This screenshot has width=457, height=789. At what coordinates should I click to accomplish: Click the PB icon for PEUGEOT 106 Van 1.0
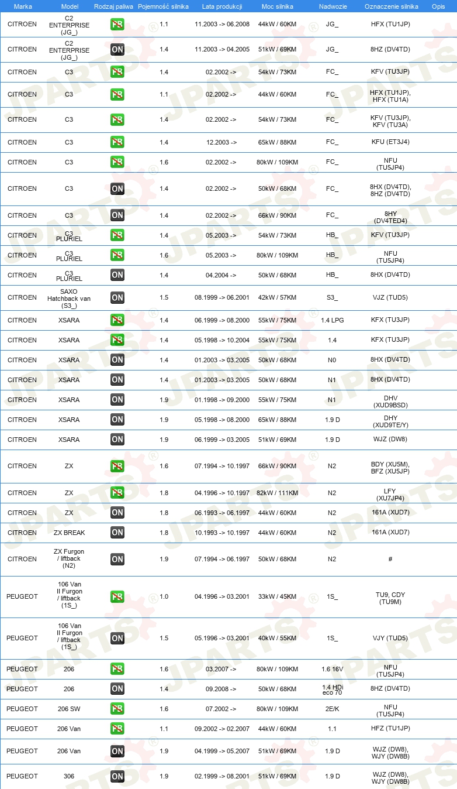click(117, 597)
